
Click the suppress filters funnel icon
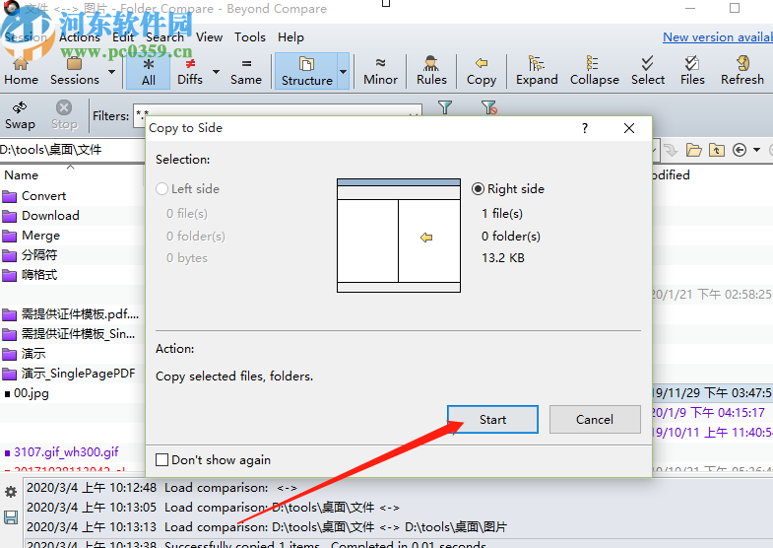(x=488, y=107)
